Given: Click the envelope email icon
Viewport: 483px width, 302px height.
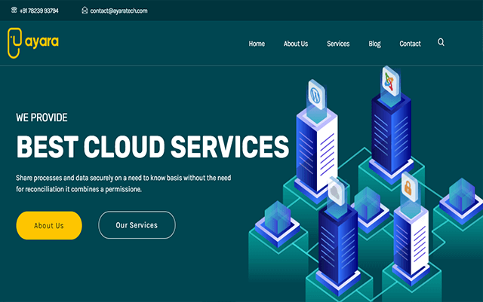Looking at the screenshot, I should point(85,11).
